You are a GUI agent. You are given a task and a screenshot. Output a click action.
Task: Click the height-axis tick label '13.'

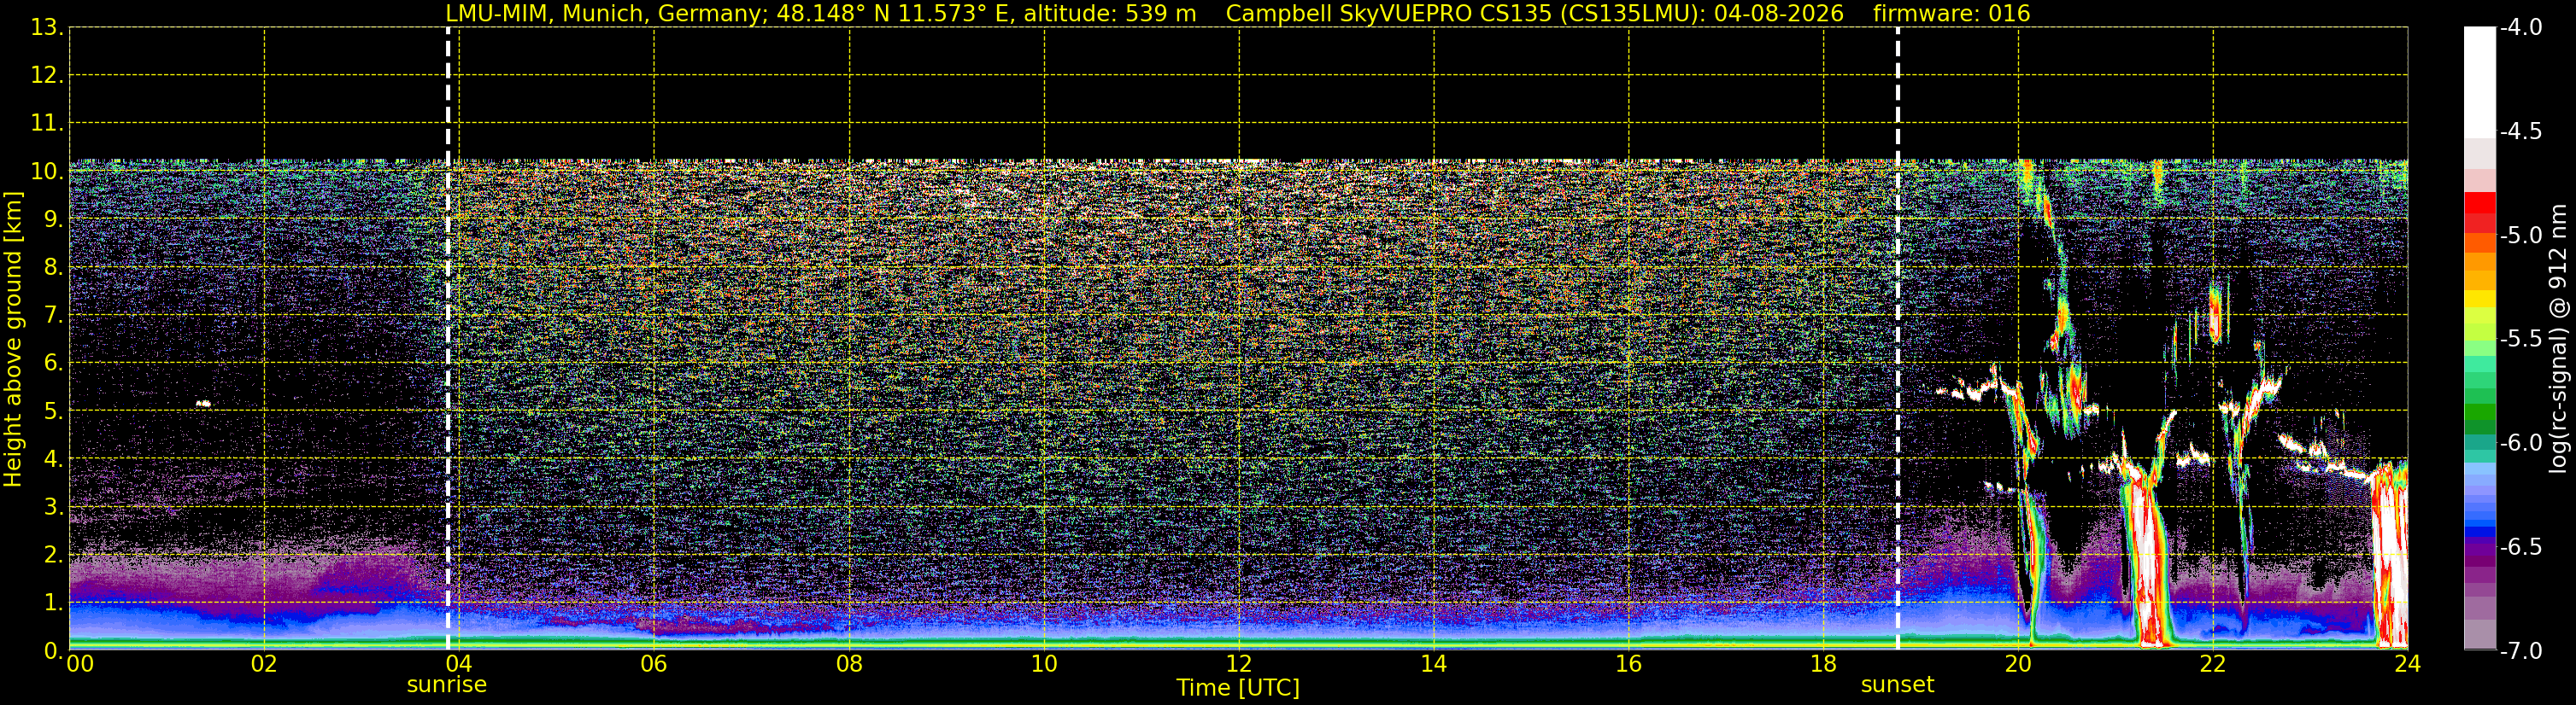[47, 28]
